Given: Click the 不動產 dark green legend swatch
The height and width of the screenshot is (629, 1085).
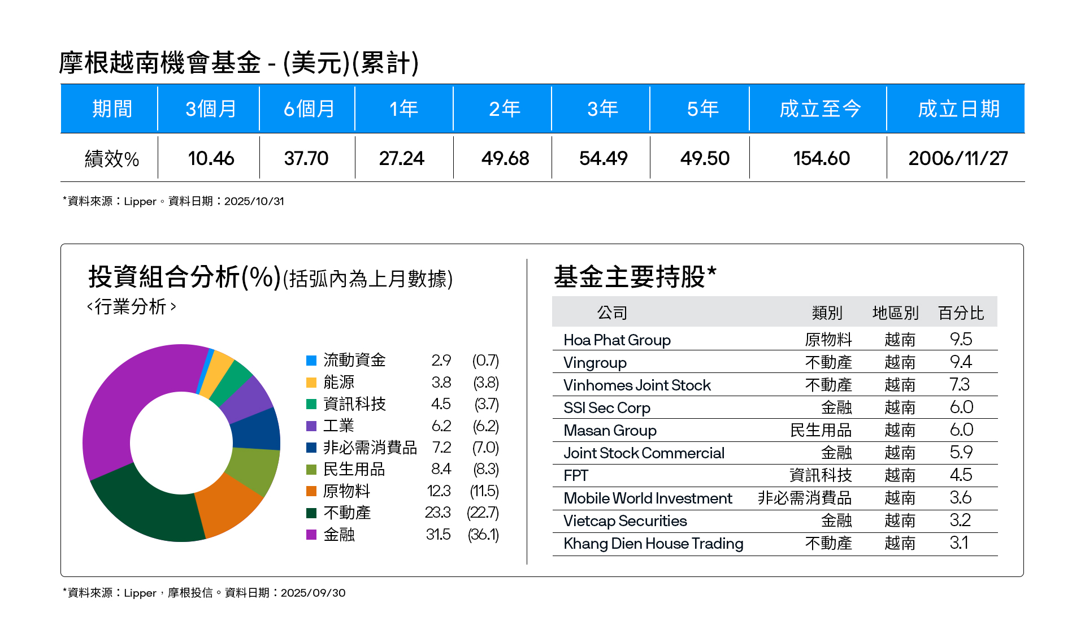Looking at the screenshot, I should [311, 513].
